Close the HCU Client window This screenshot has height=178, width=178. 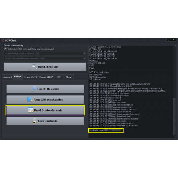pyautogui.click(x=174, y=39)
